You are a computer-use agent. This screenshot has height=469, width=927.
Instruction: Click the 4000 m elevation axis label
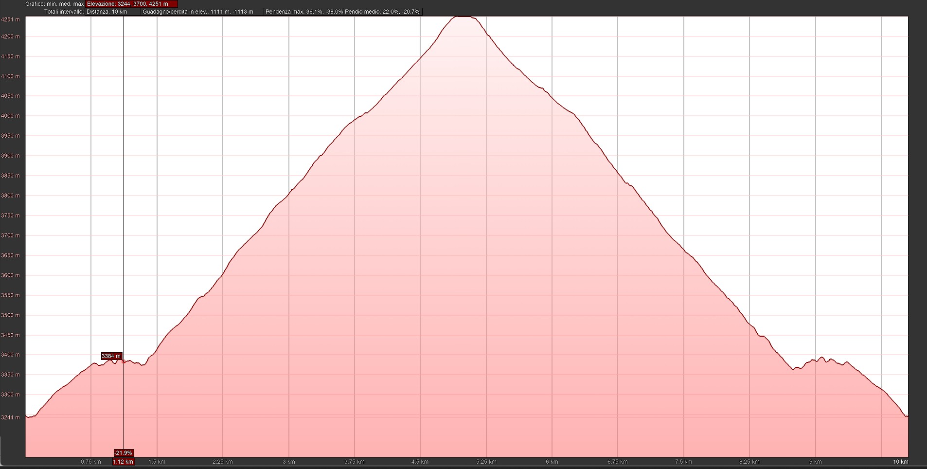coord(11,116)
